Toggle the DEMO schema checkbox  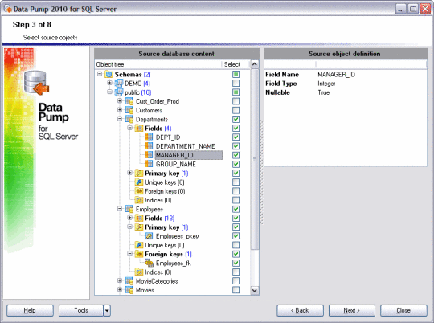(235, 84)
